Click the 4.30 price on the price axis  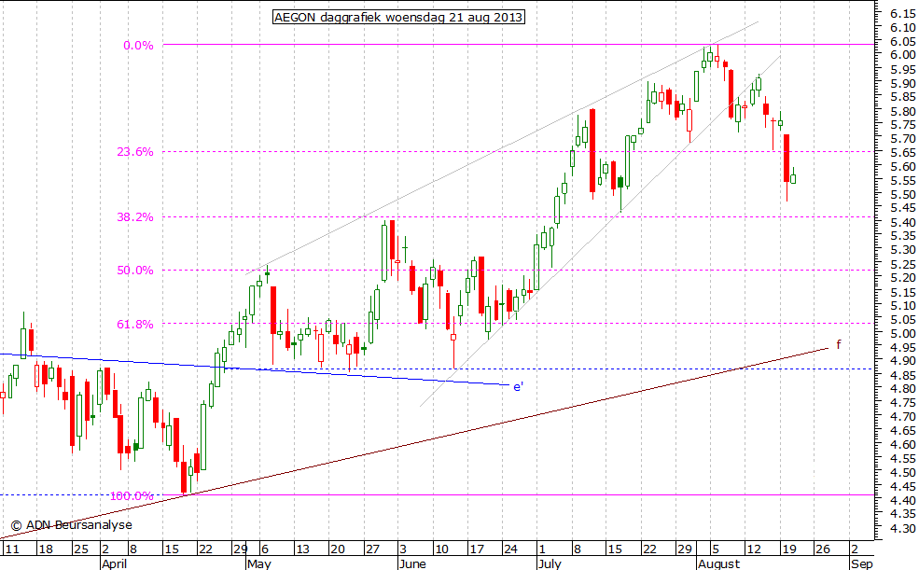[x=902, y=528]
